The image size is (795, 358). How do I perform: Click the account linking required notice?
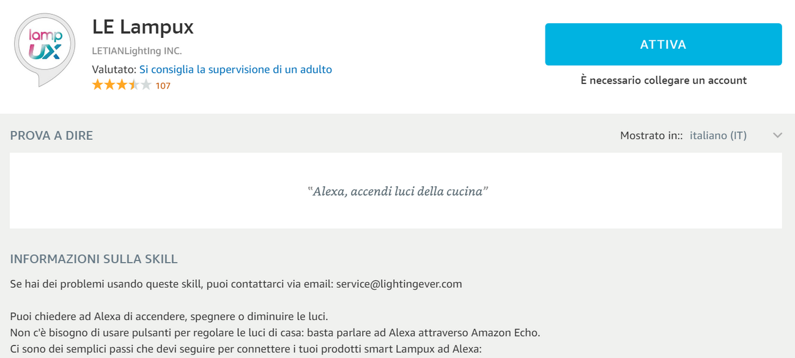click(x=664, y=80)
